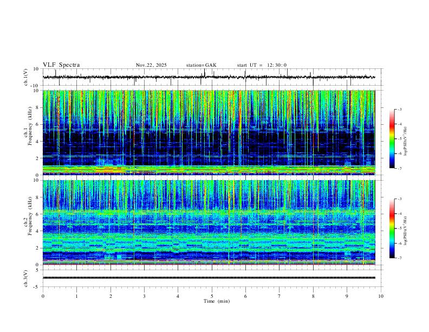Click time-axis tick label '7'

coord(279,296)
